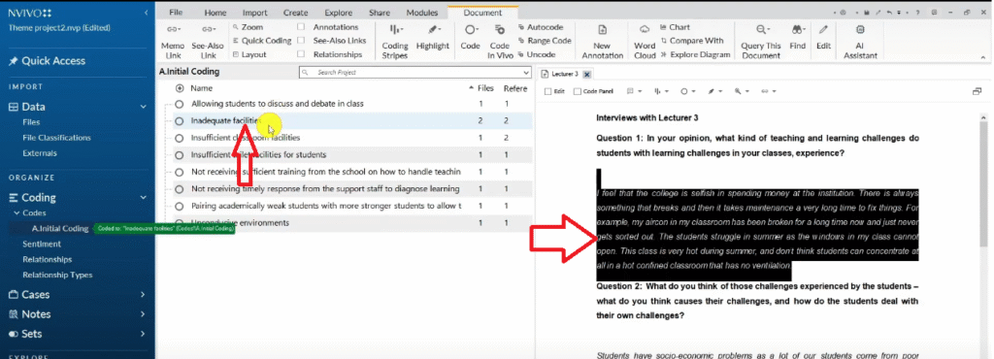Sort the list by Name column
This screenshot has width=994, height=359.
[202, 88]
